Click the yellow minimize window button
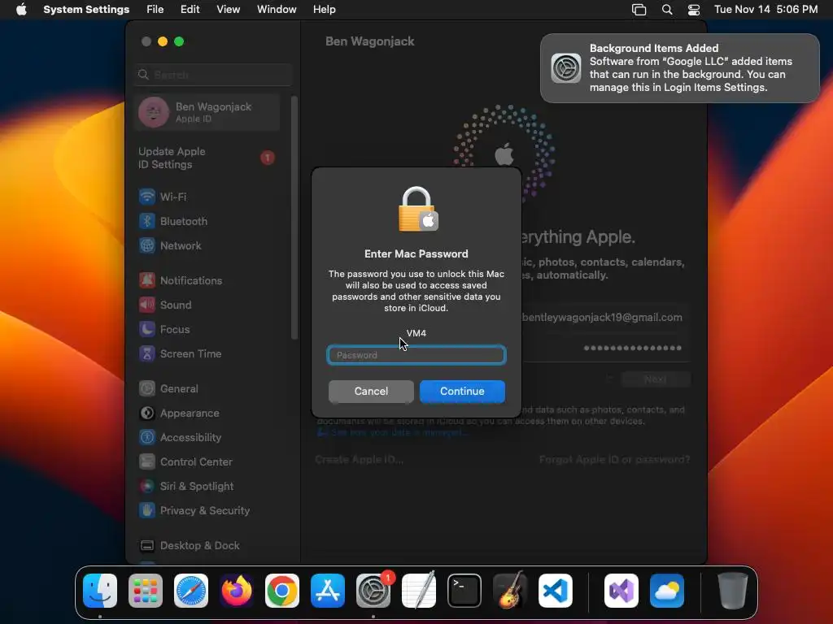Image resolution: width=833 pixels, height=624 pixels. 163,41
